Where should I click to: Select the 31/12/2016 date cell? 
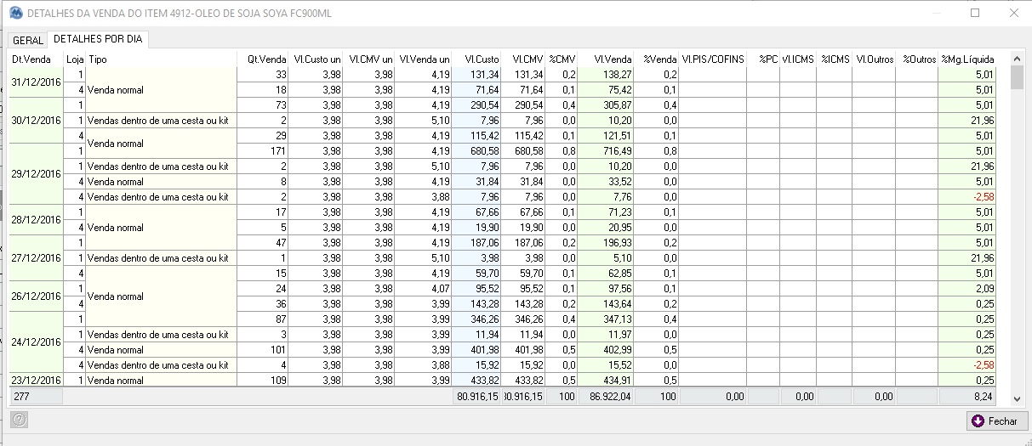click(x=37, y=82)
